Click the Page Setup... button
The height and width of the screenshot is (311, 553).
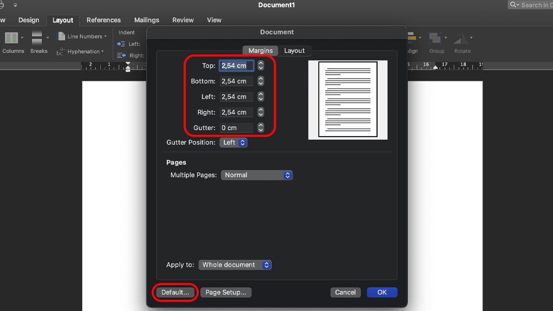[x=226, y=292]
